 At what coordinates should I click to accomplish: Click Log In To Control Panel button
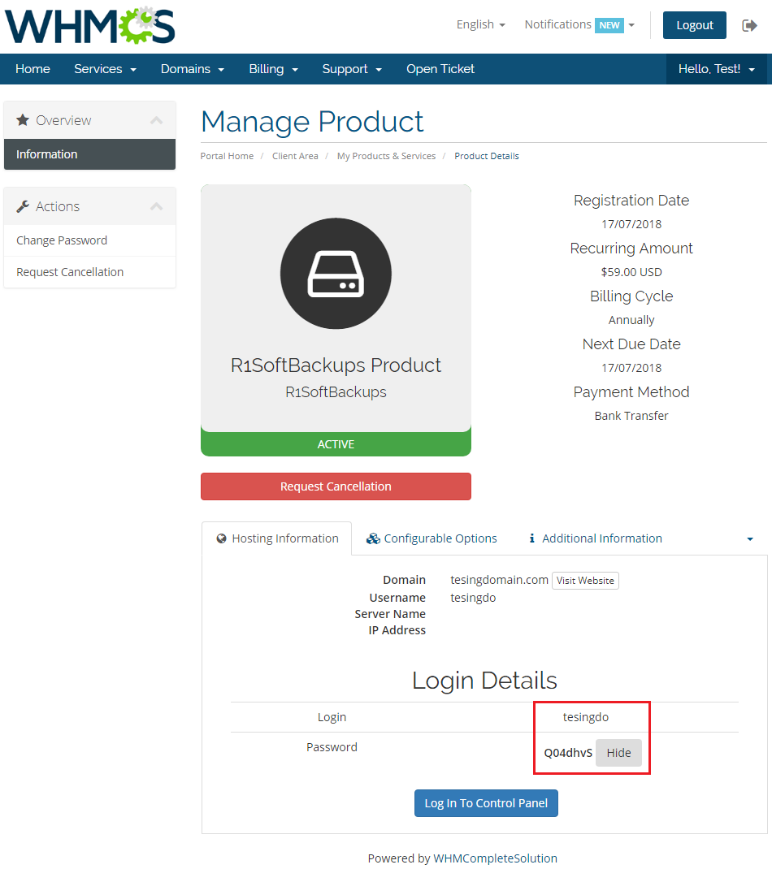pyautogui.click(x=486, y=803)
